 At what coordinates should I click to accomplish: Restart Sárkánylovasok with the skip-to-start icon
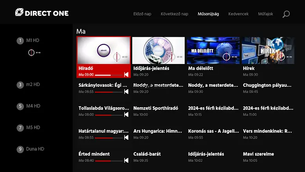click(x=126, y=91)
